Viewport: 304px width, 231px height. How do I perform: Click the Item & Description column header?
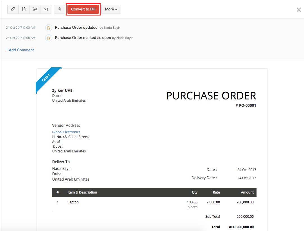[82, 192]
